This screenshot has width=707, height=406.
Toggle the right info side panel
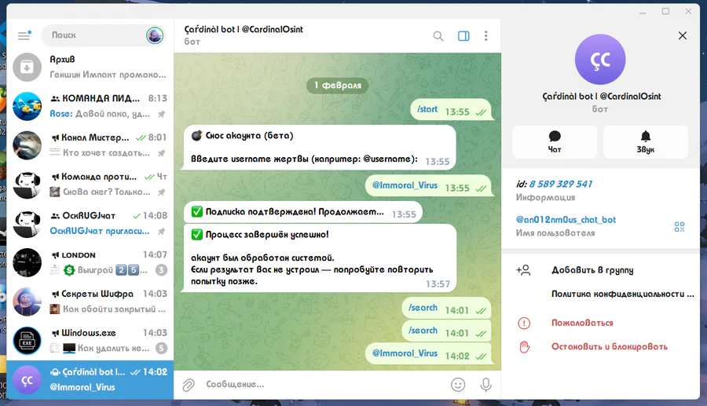[463, 36]
